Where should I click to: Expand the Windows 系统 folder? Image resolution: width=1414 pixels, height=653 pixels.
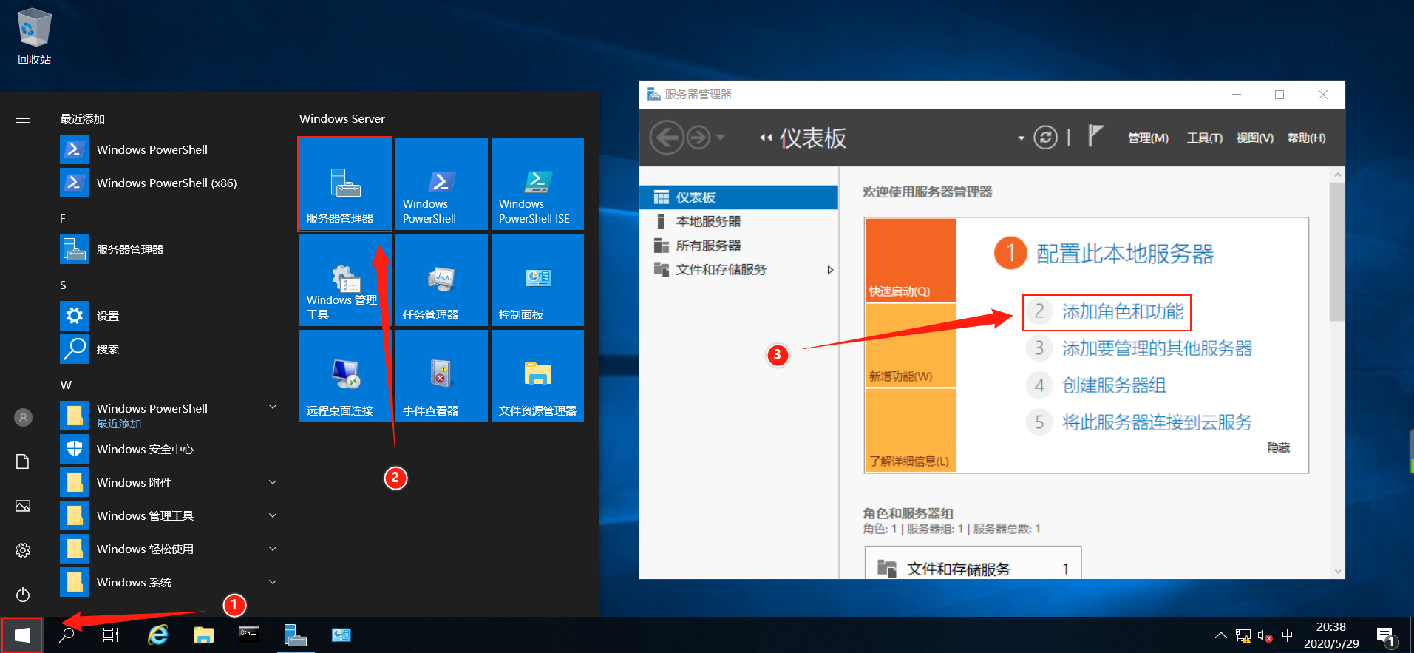pyautogui.click(x=273, y=582)
